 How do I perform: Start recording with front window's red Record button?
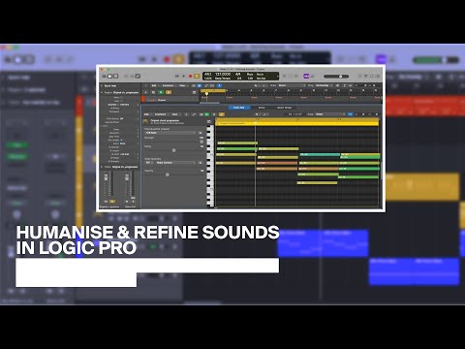pos(191,77)
